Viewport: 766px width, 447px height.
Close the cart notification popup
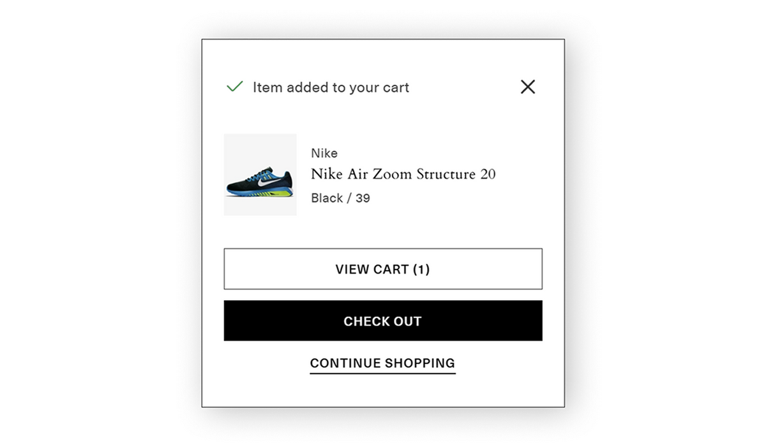coord(528,87)
